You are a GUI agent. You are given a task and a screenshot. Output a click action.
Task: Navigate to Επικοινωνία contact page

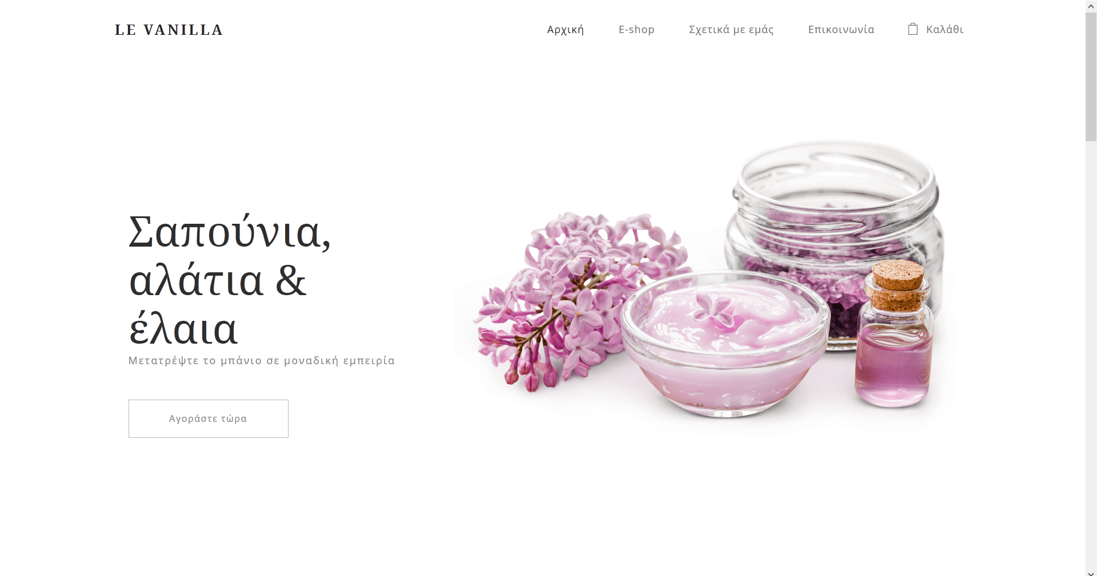coord(841,30)
